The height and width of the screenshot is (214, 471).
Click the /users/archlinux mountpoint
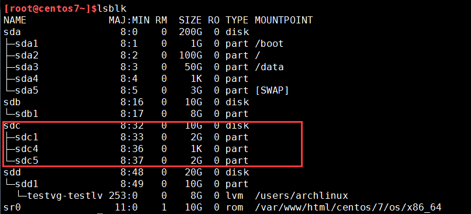pyautogui.click(x=302, y=196)
